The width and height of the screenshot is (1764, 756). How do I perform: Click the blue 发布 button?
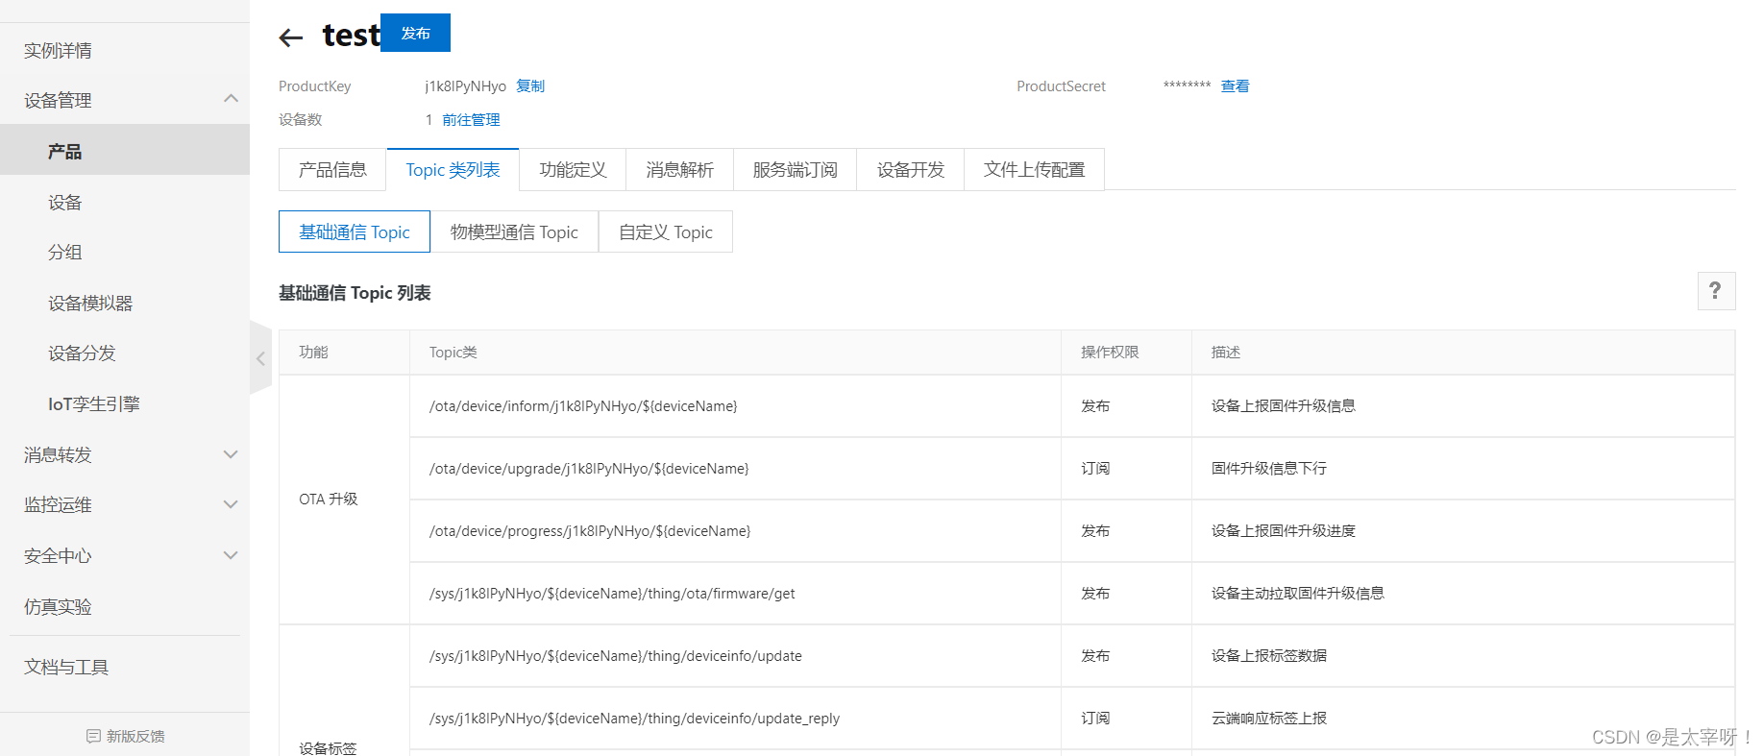tap(415, 33)
